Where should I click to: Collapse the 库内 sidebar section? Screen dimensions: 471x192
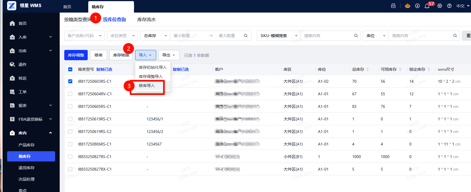point(51,133)
